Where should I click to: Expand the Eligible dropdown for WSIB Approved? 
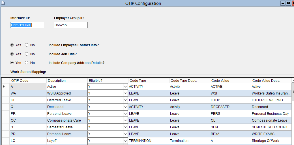125,93
